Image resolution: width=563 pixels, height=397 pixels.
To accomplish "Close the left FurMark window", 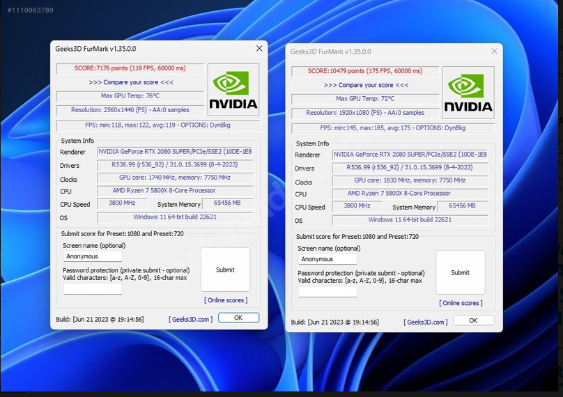I will (x=259, y=49).
